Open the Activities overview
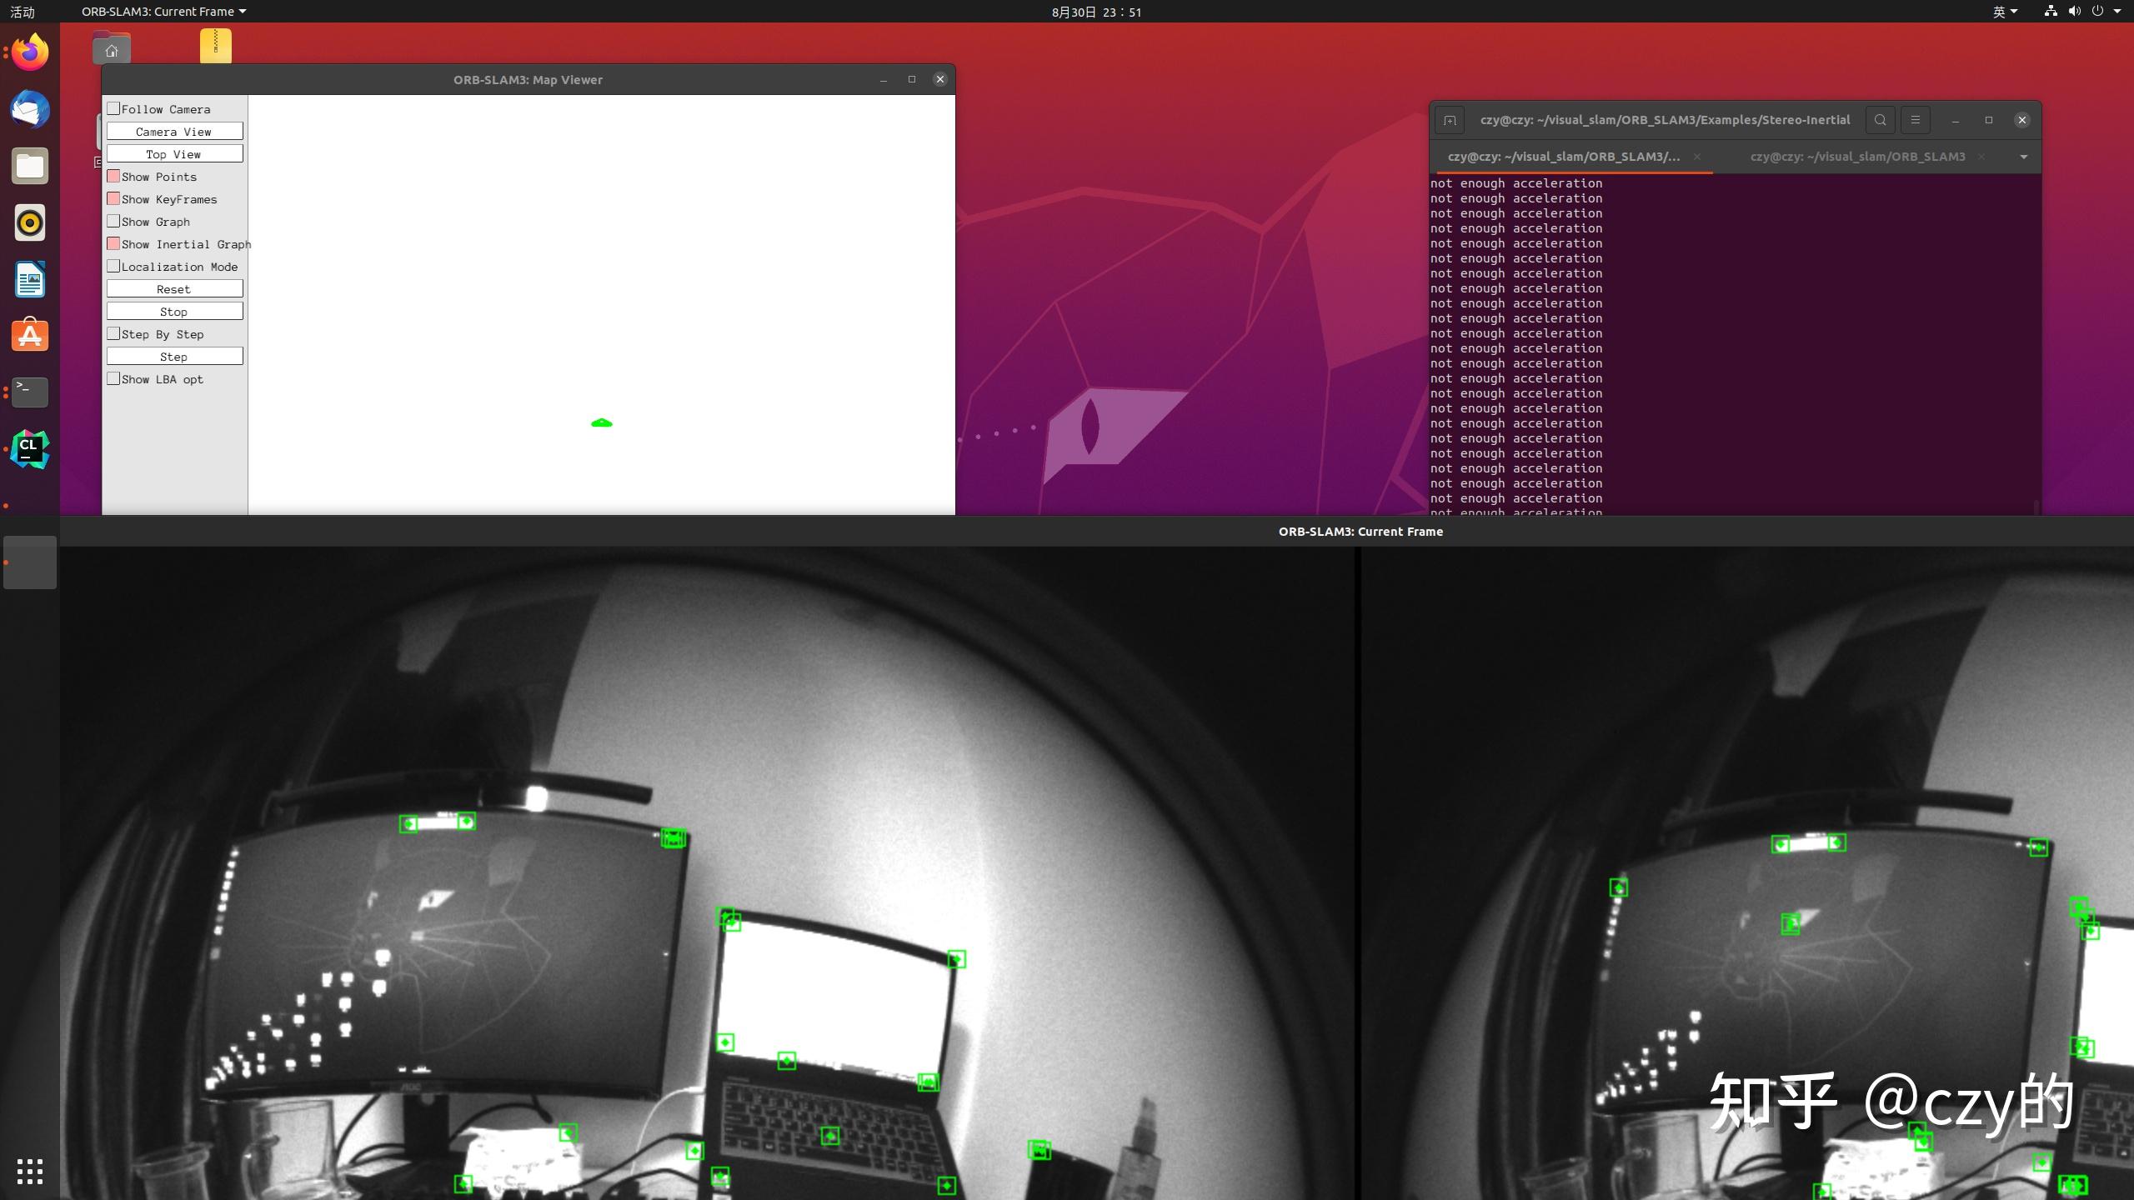Viewport: 2134px width, 1200px height. (x=23, y=12)
